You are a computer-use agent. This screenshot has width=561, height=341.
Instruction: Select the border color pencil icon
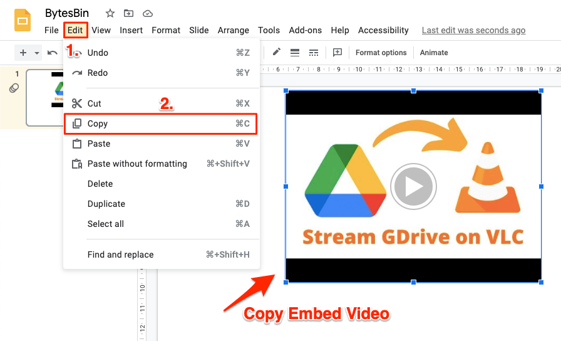(276, 52)
